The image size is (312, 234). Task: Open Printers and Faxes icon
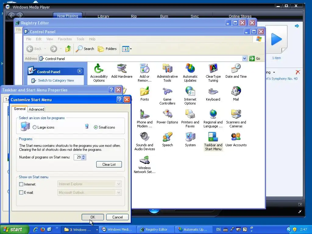click(190, 119)
